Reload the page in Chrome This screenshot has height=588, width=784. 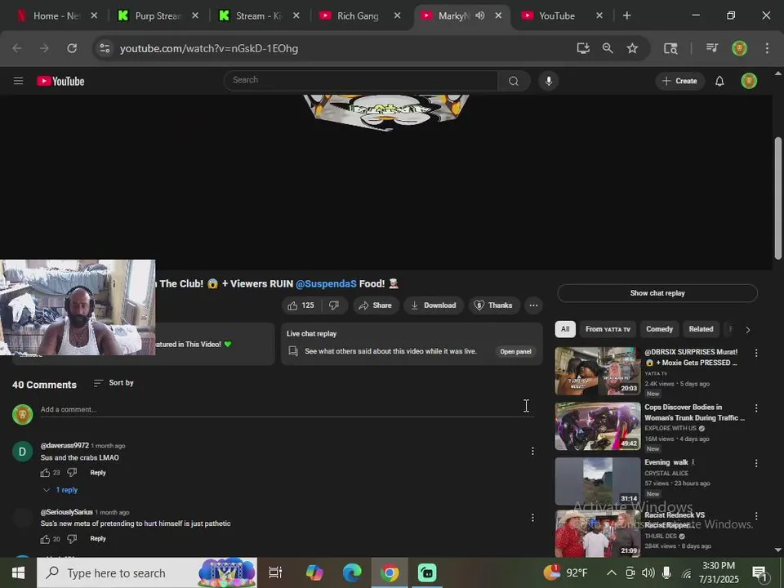click(x=72, y=48)
